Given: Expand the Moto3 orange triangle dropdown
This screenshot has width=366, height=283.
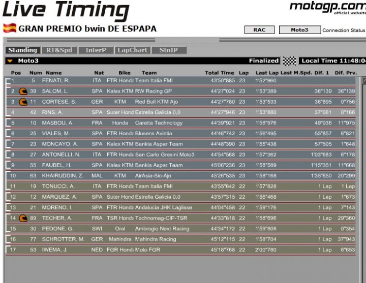Looking at the screenshot, I should click(x=10, y=61).
